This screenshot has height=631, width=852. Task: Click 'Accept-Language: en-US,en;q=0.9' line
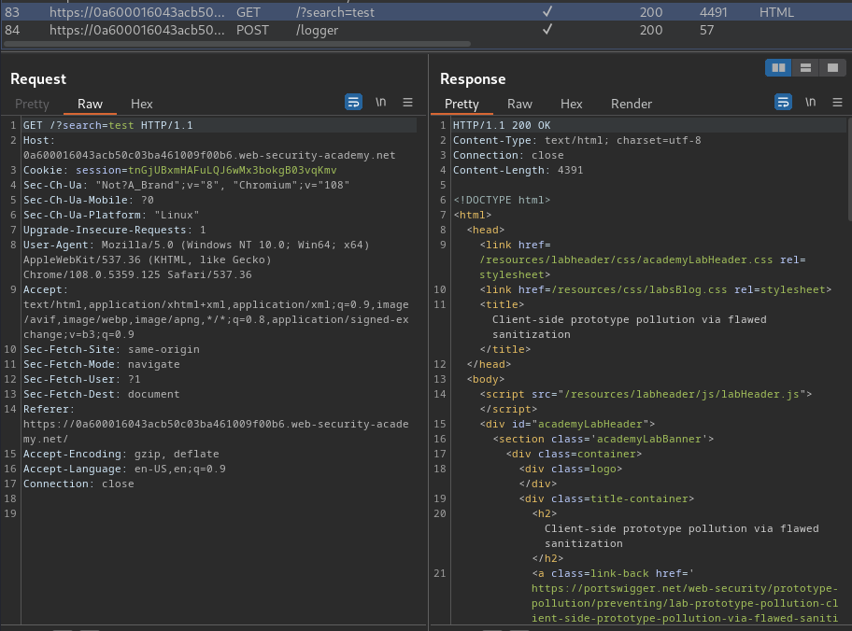point(124,470)
